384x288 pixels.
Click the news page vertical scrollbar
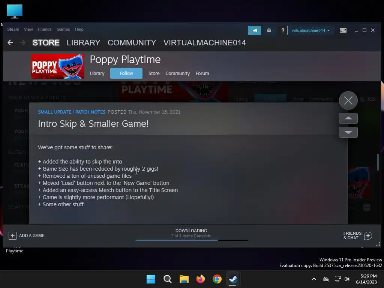point(378,162)
